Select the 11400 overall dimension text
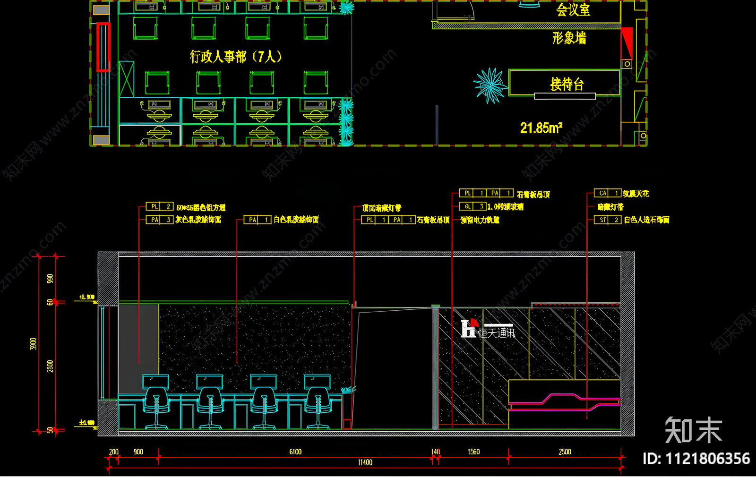The height and width of the screenshot is (477, 756). tap(365, 462)
